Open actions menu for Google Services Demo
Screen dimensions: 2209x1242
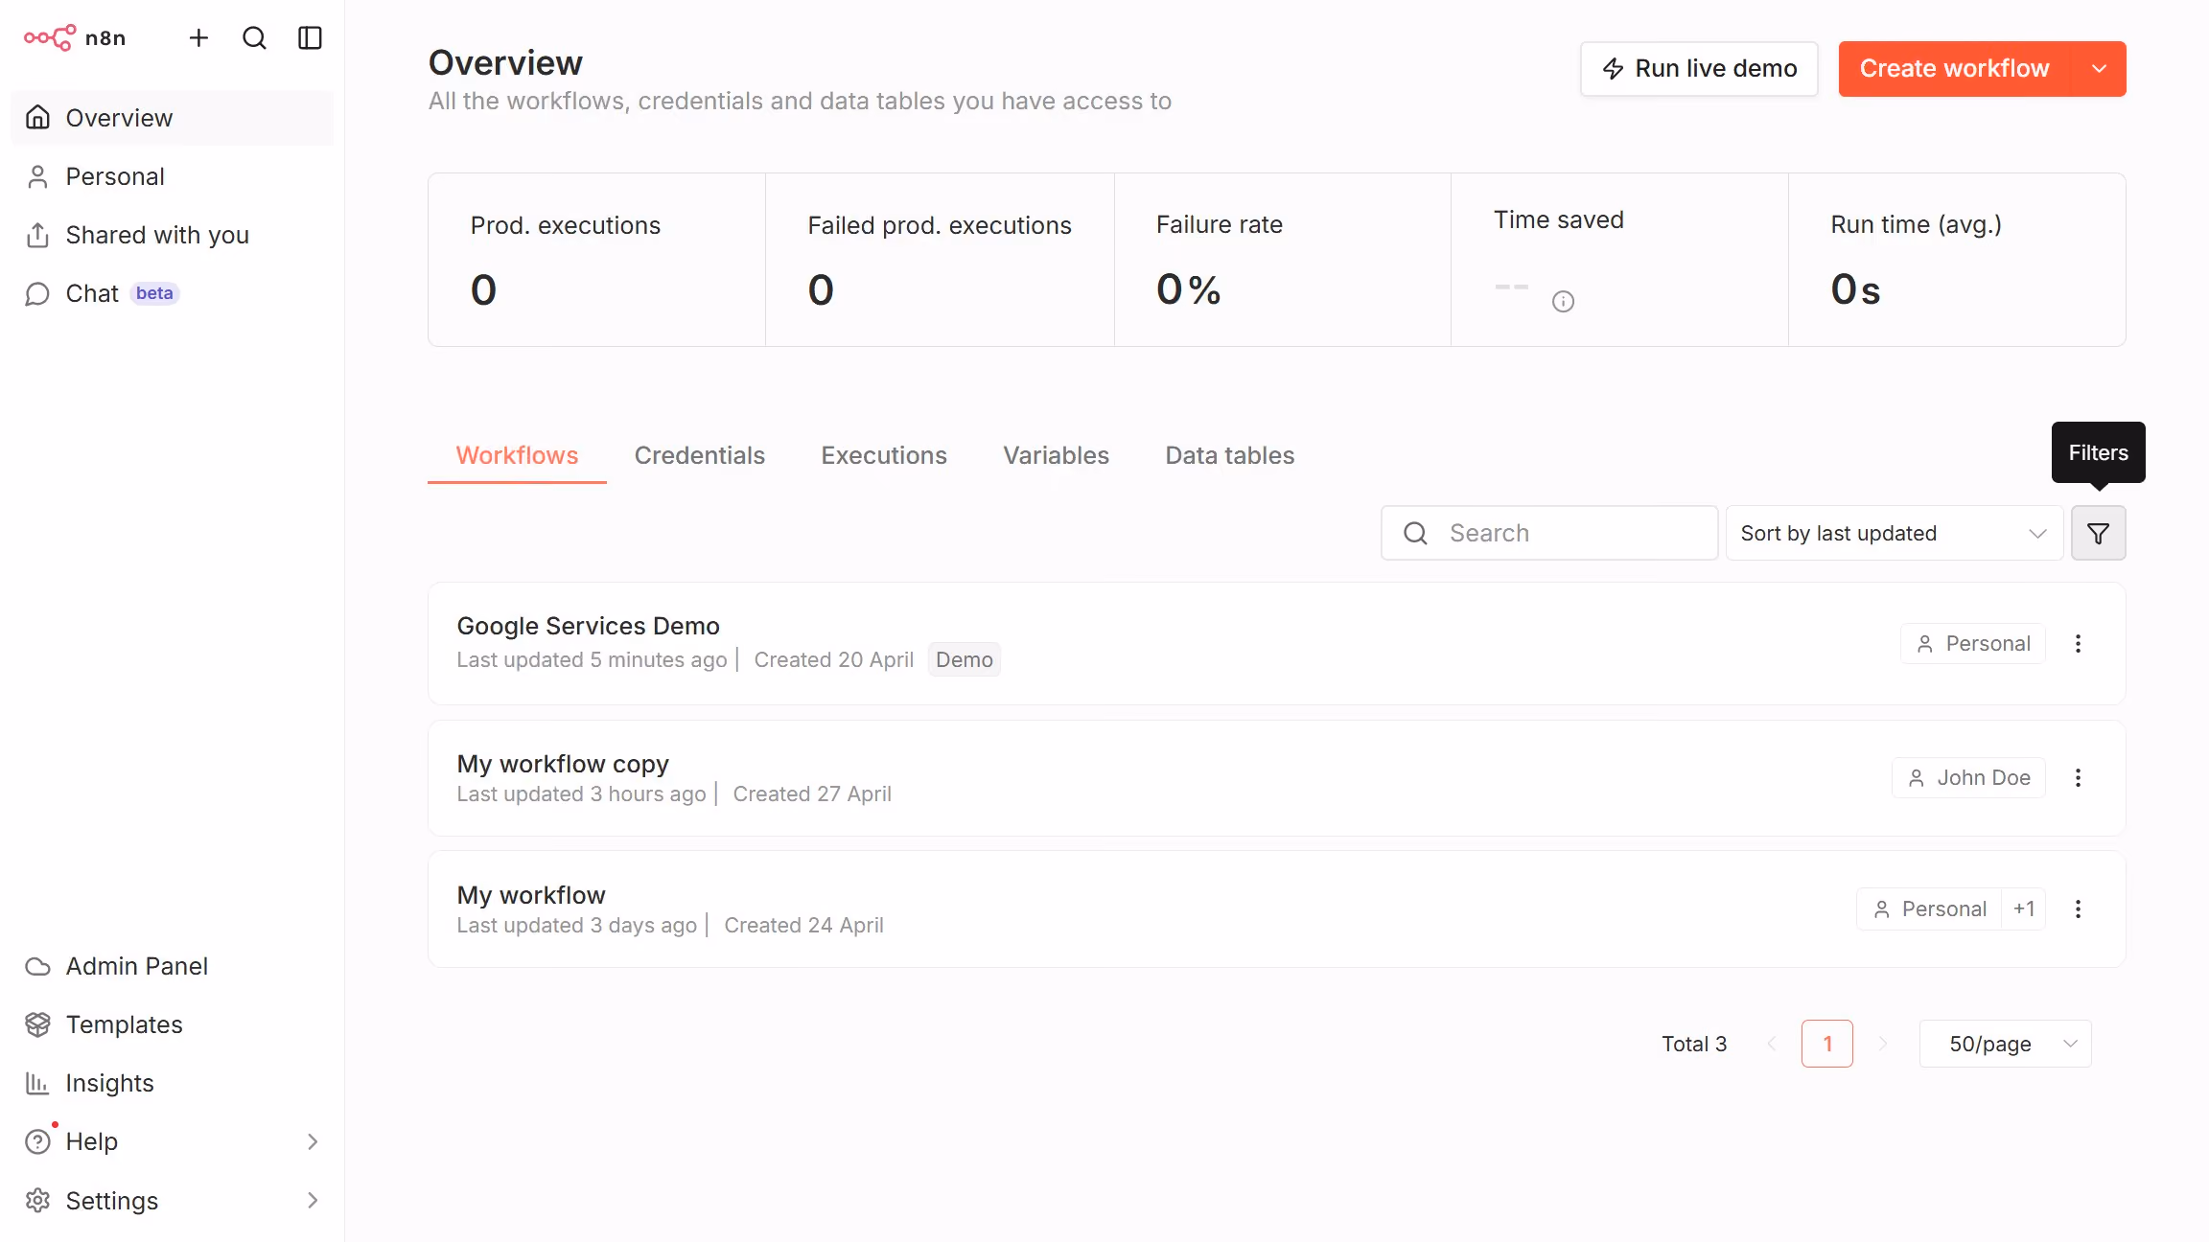coord(2079,644)
